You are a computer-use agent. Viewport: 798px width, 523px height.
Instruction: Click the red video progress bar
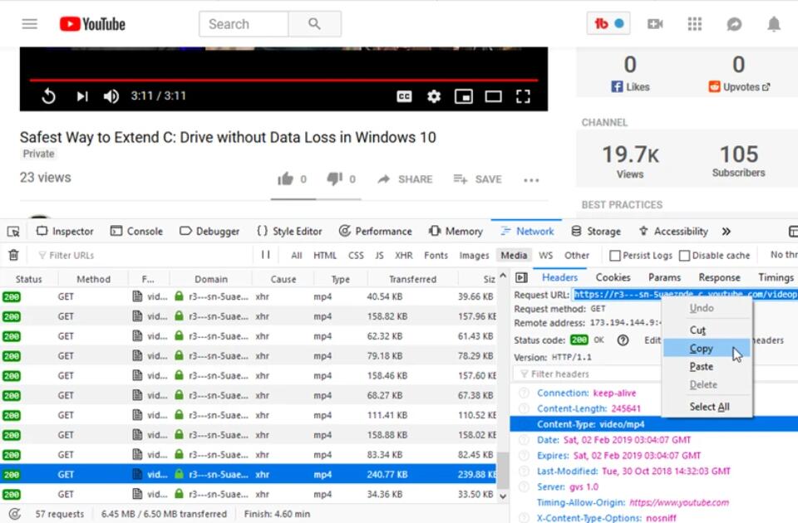point(283,81)
